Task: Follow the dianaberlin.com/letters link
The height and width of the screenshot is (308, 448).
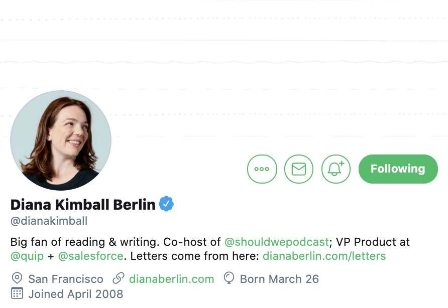Action: click(324, 256)
